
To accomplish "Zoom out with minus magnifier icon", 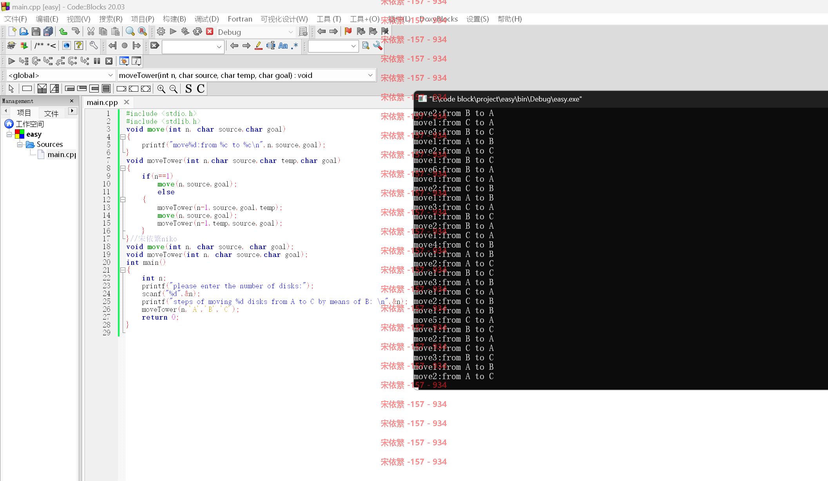I will pos(173,89).
